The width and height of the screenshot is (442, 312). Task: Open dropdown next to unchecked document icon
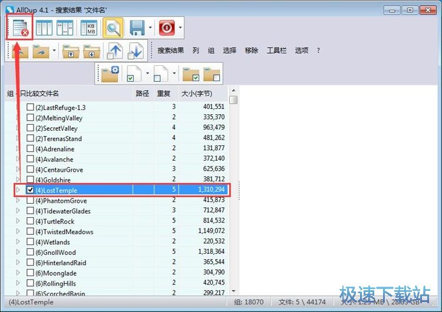tap(174, 73)
